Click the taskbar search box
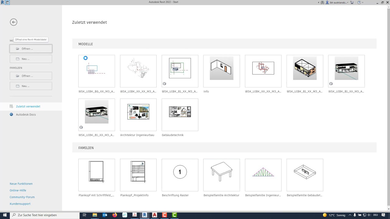Screen dimensions: 390x219 [44, 215]
